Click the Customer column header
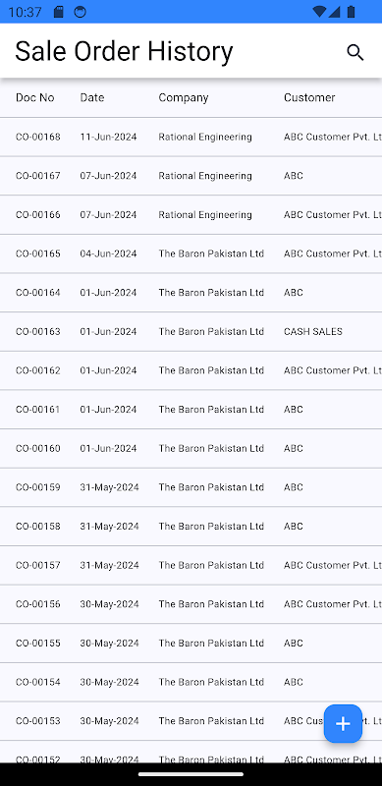The width and height of the screenshot is (382, 786). [309, 97]
